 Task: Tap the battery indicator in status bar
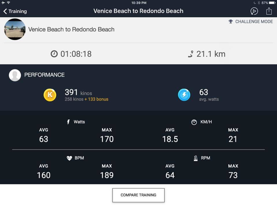[x=272, y=3]
